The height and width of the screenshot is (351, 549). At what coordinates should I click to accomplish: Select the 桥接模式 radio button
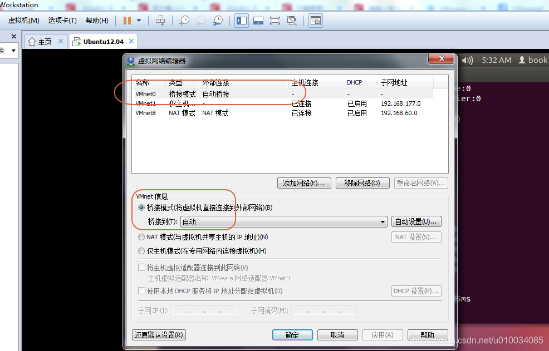[x=141, y=207]
